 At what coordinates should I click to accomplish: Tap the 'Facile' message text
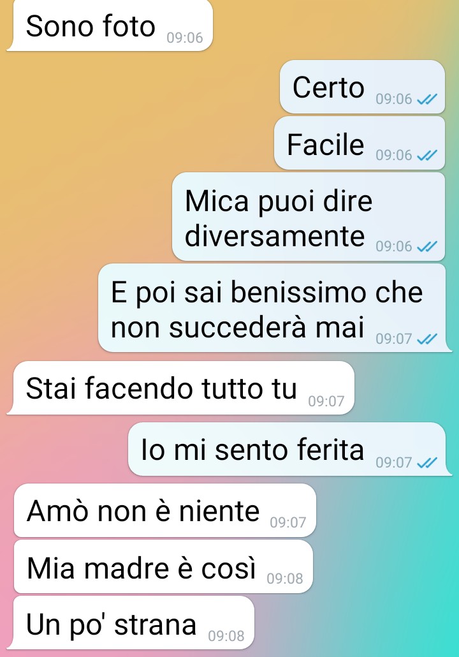325,144
